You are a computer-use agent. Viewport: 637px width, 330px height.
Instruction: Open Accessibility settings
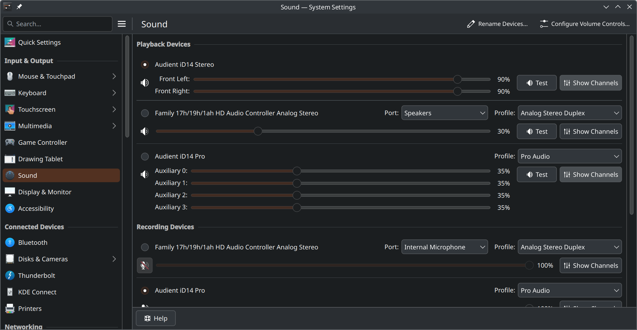pyautogui.click(x=36, y=209)
